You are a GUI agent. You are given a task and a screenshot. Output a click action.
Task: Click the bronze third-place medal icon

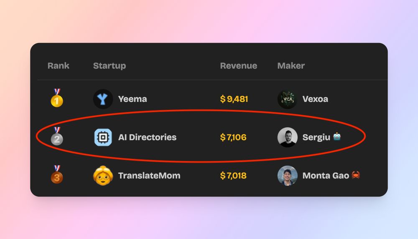[57, 175]
